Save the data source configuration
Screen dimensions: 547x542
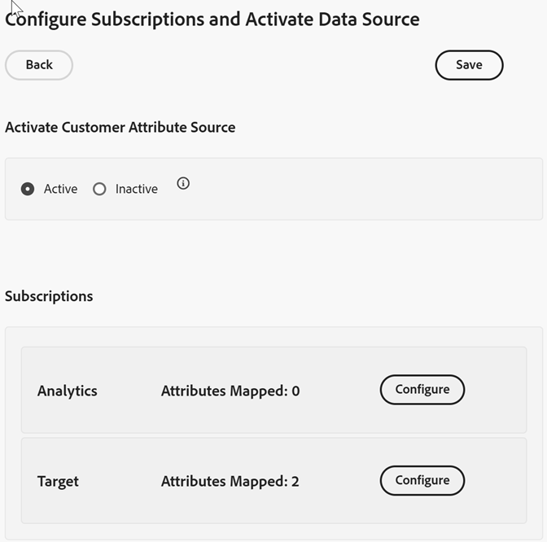click(469, 65)
